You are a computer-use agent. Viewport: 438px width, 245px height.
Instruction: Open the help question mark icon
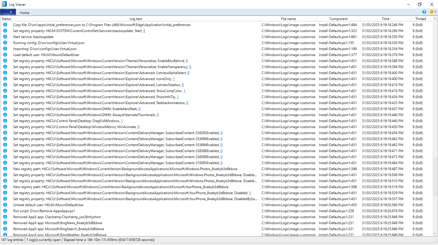click(424, 12)
